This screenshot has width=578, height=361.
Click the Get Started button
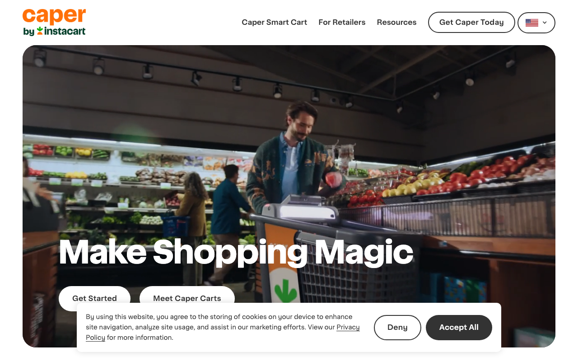pos(94,298)
